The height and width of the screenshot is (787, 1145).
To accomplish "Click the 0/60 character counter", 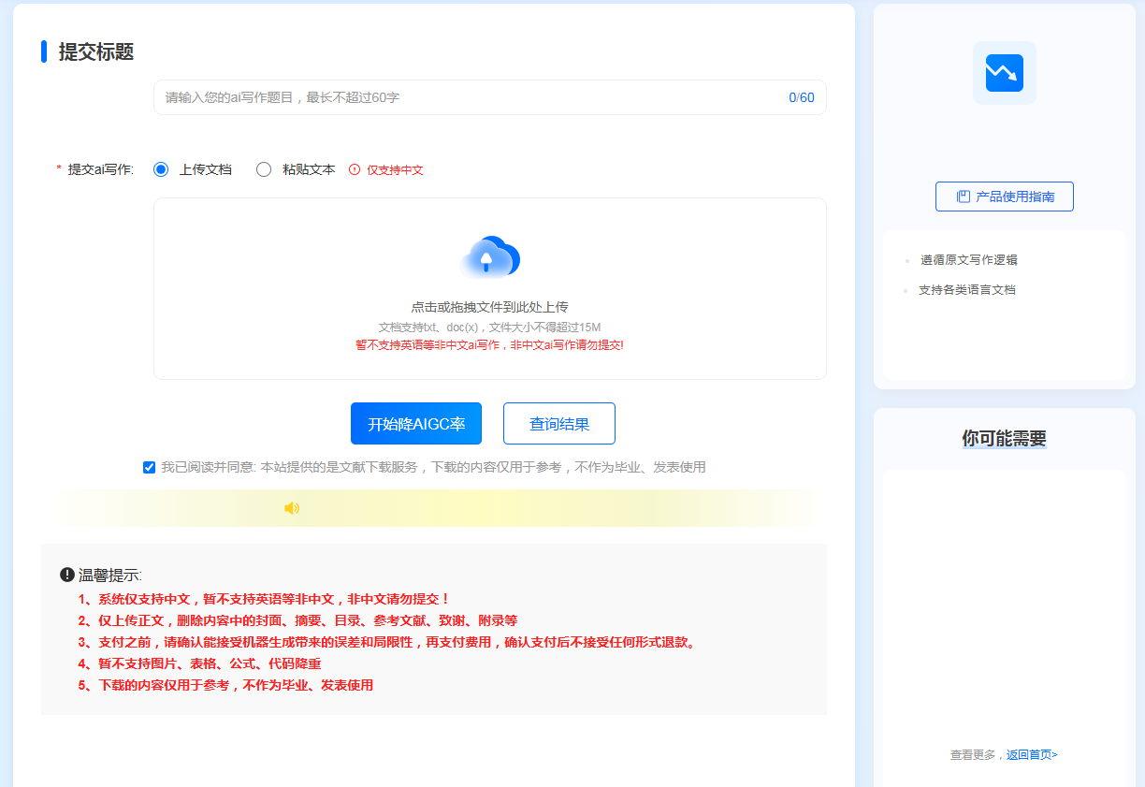I will 801,97.
